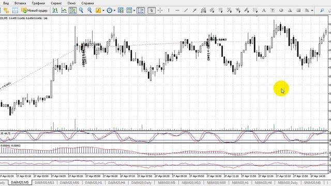Expand the arrows objects dropdown
Image resolution: width=331 pixels, height=186 pixels.
click(x=312, y=10)
